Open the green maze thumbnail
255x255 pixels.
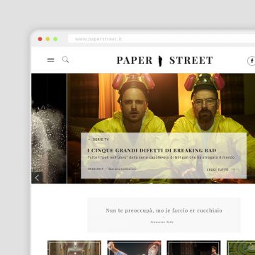coord(241,248)
